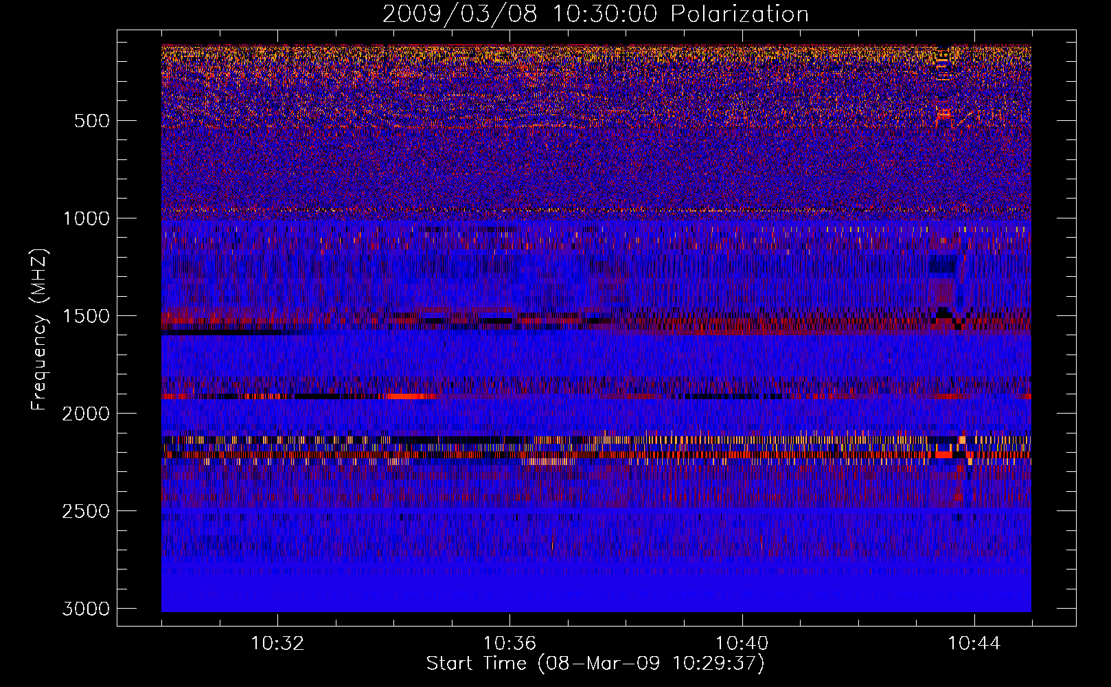Viewport: 1111px width, 687px height.
Task: Click the 'Frequency (MHZ)' axis label
Action: (40, 330)
